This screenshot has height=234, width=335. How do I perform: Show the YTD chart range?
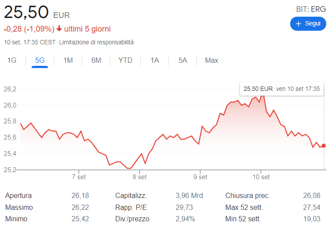(125, 60)
